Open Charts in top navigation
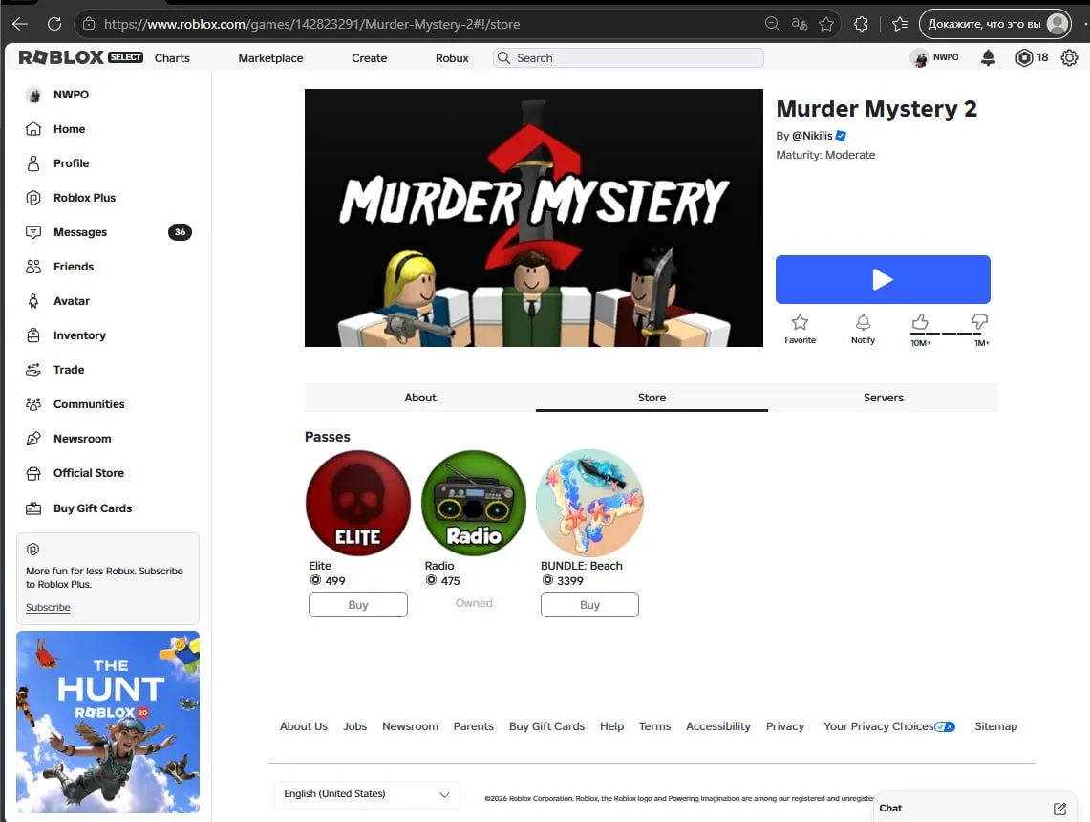 172,58
